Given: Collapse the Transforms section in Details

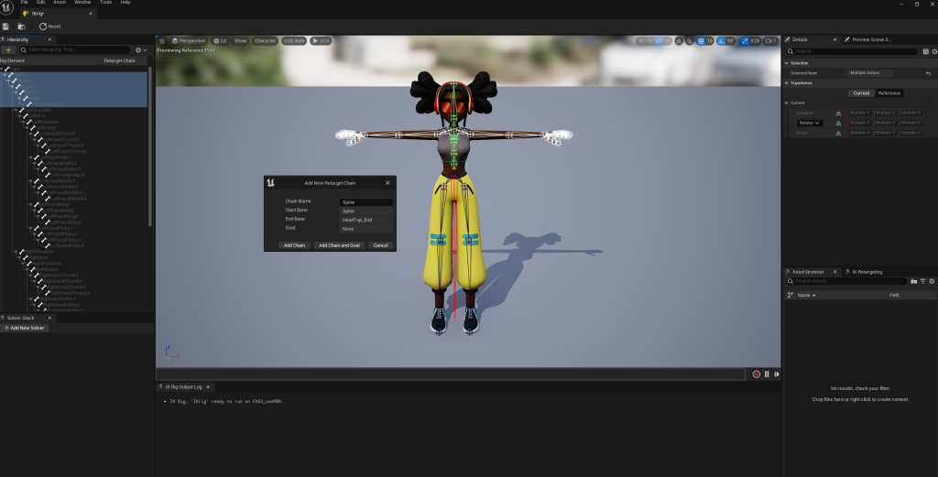Looking at the screenshot, I should click(788, 82).
